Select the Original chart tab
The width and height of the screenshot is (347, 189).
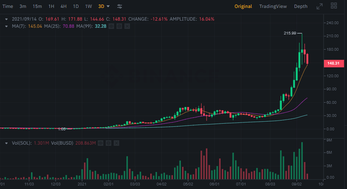tap(243, 6)
